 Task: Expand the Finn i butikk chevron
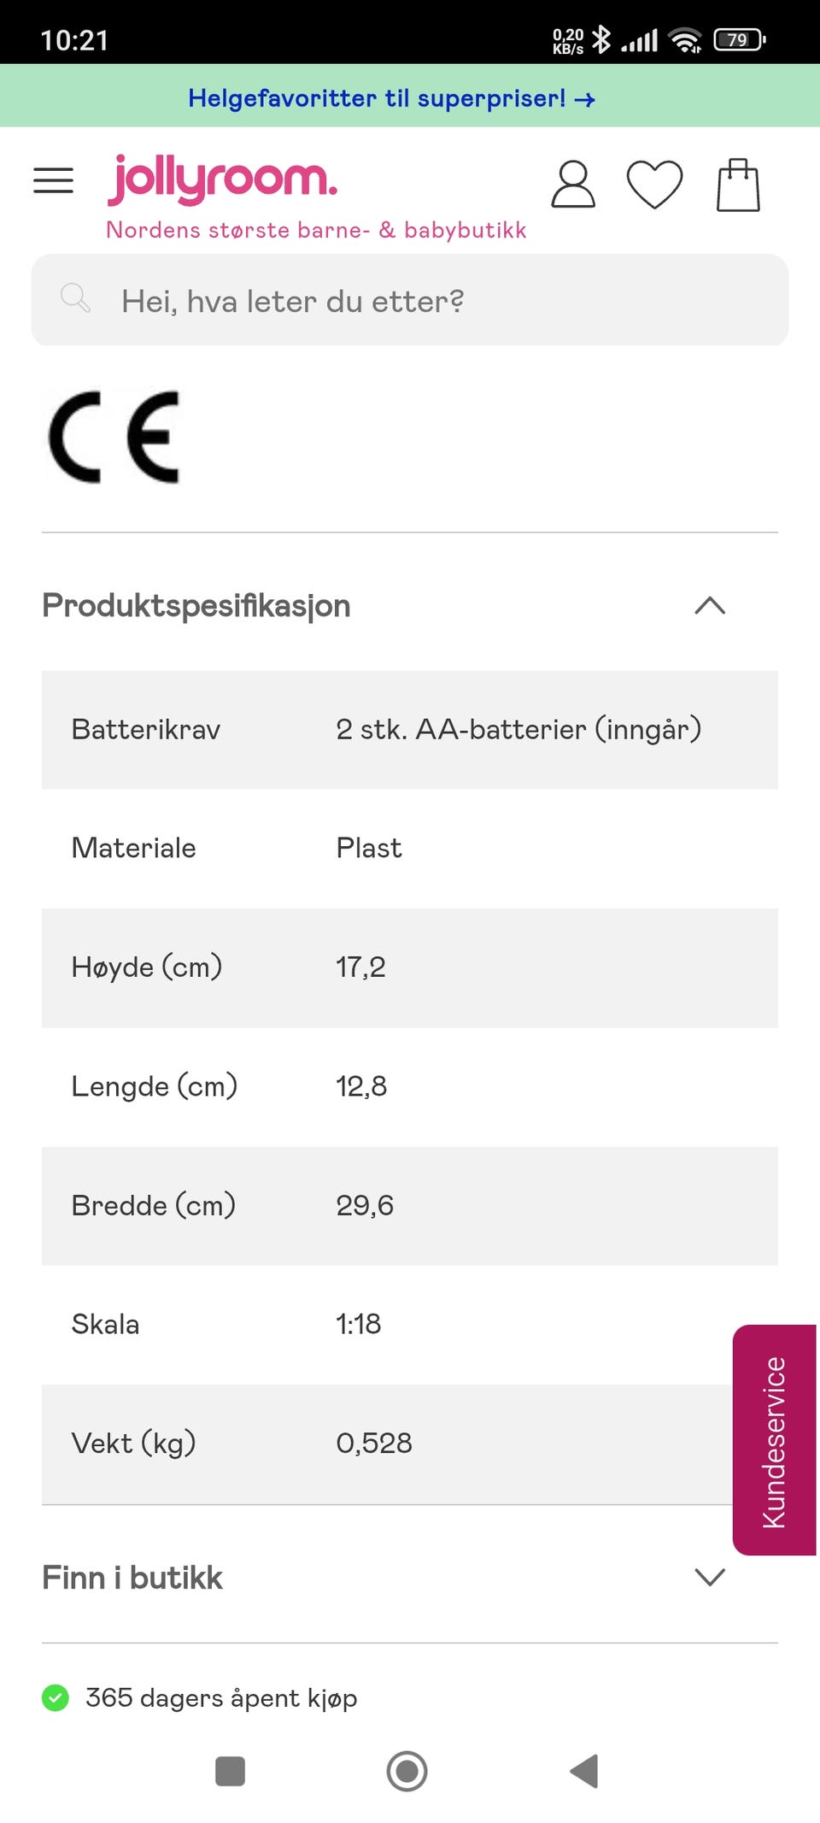point(710,1577)
